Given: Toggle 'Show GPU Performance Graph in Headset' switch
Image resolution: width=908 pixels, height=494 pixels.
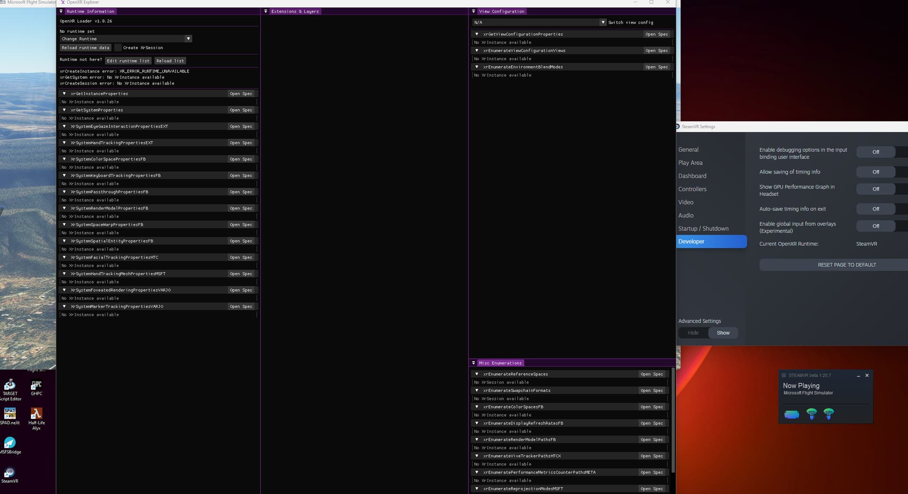Looking at the screenshot, I should [876, 189].
